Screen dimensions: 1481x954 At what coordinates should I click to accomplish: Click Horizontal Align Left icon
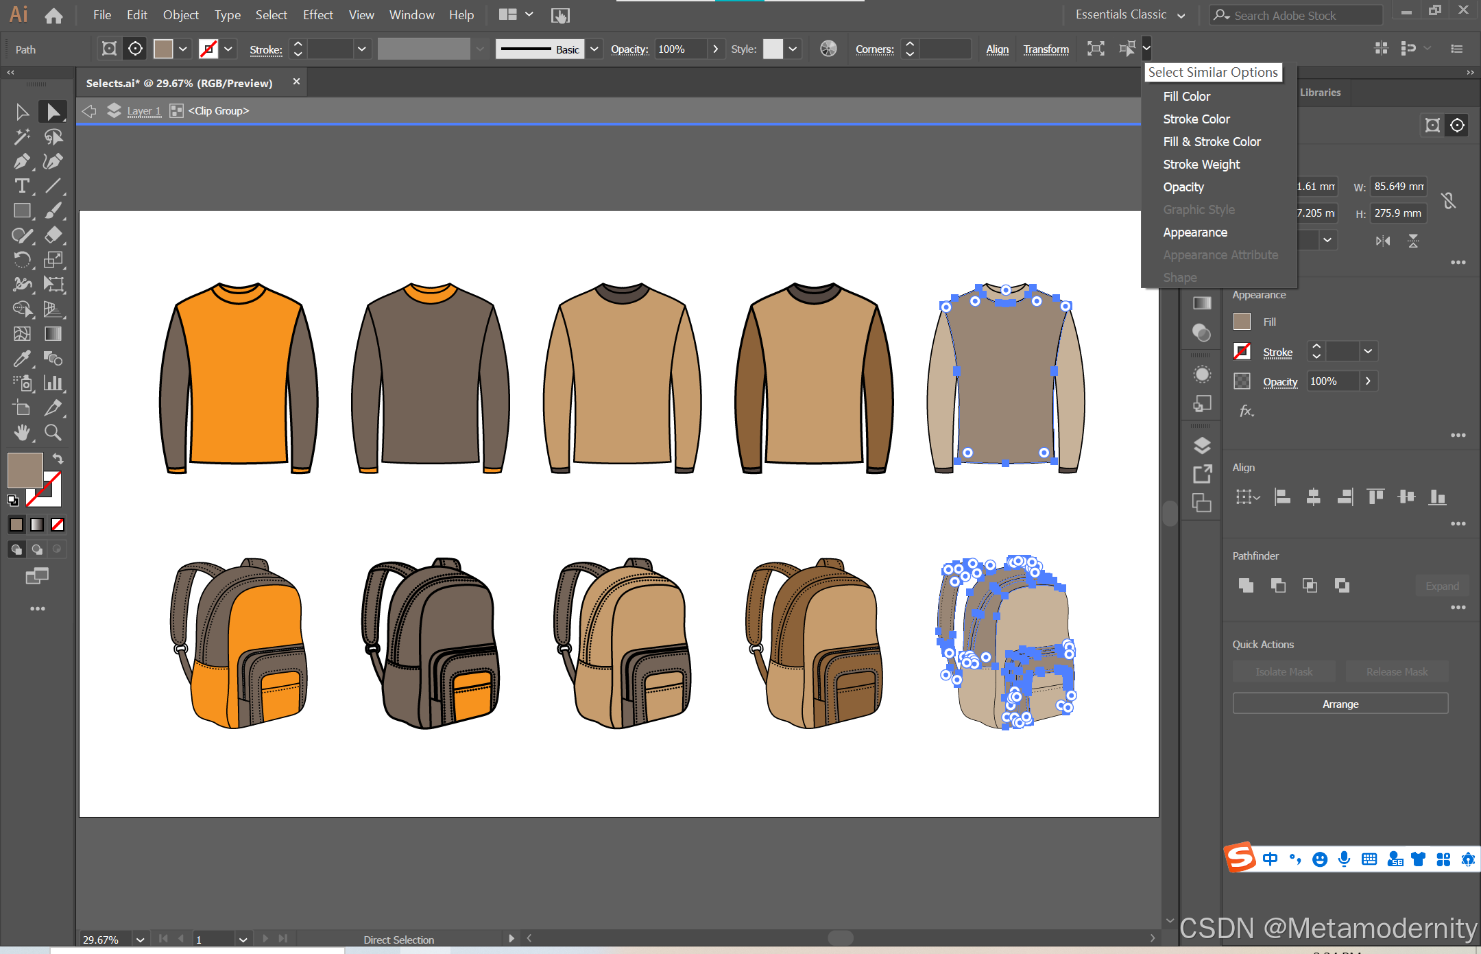(1281, 497)
